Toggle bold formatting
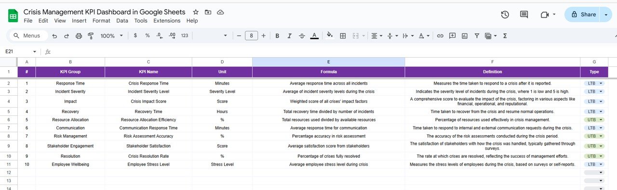The image size is (617, 190). 277,36
